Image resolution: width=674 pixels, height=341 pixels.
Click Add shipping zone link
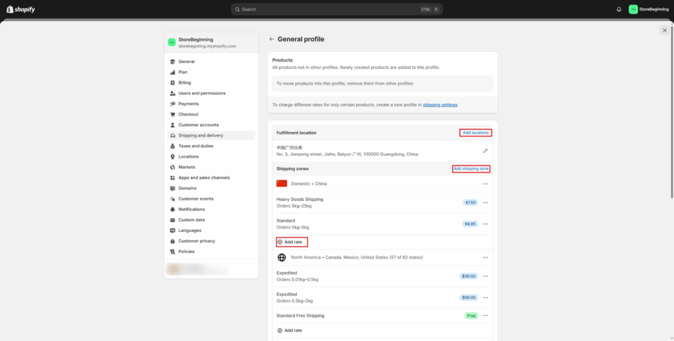pos(471,169)
